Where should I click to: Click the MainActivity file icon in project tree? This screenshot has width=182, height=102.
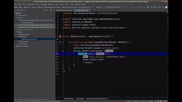[22, 23]
